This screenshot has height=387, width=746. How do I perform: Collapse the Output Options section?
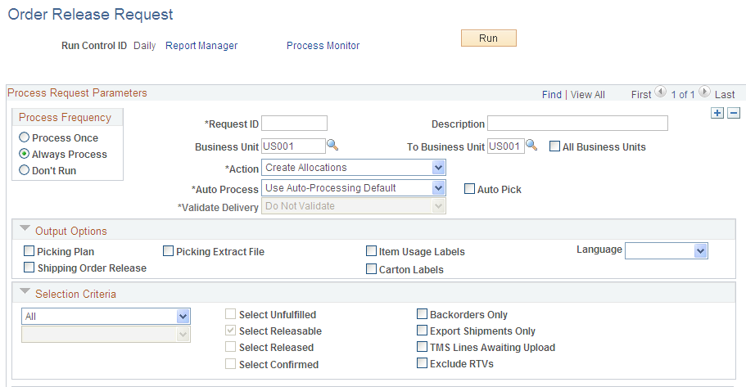click(x=25, y=229)
